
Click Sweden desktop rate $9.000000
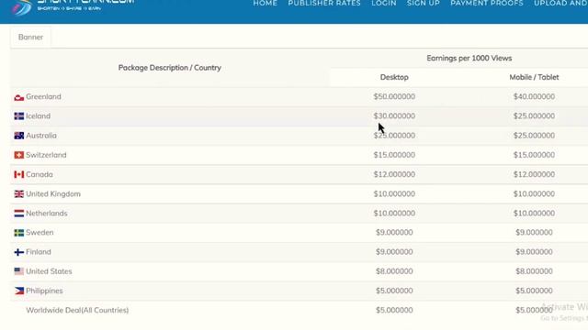point(394,232)
